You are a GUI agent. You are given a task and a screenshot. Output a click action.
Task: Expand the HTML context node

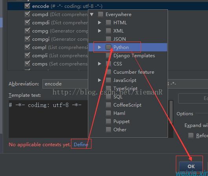[x=100, y=22]
